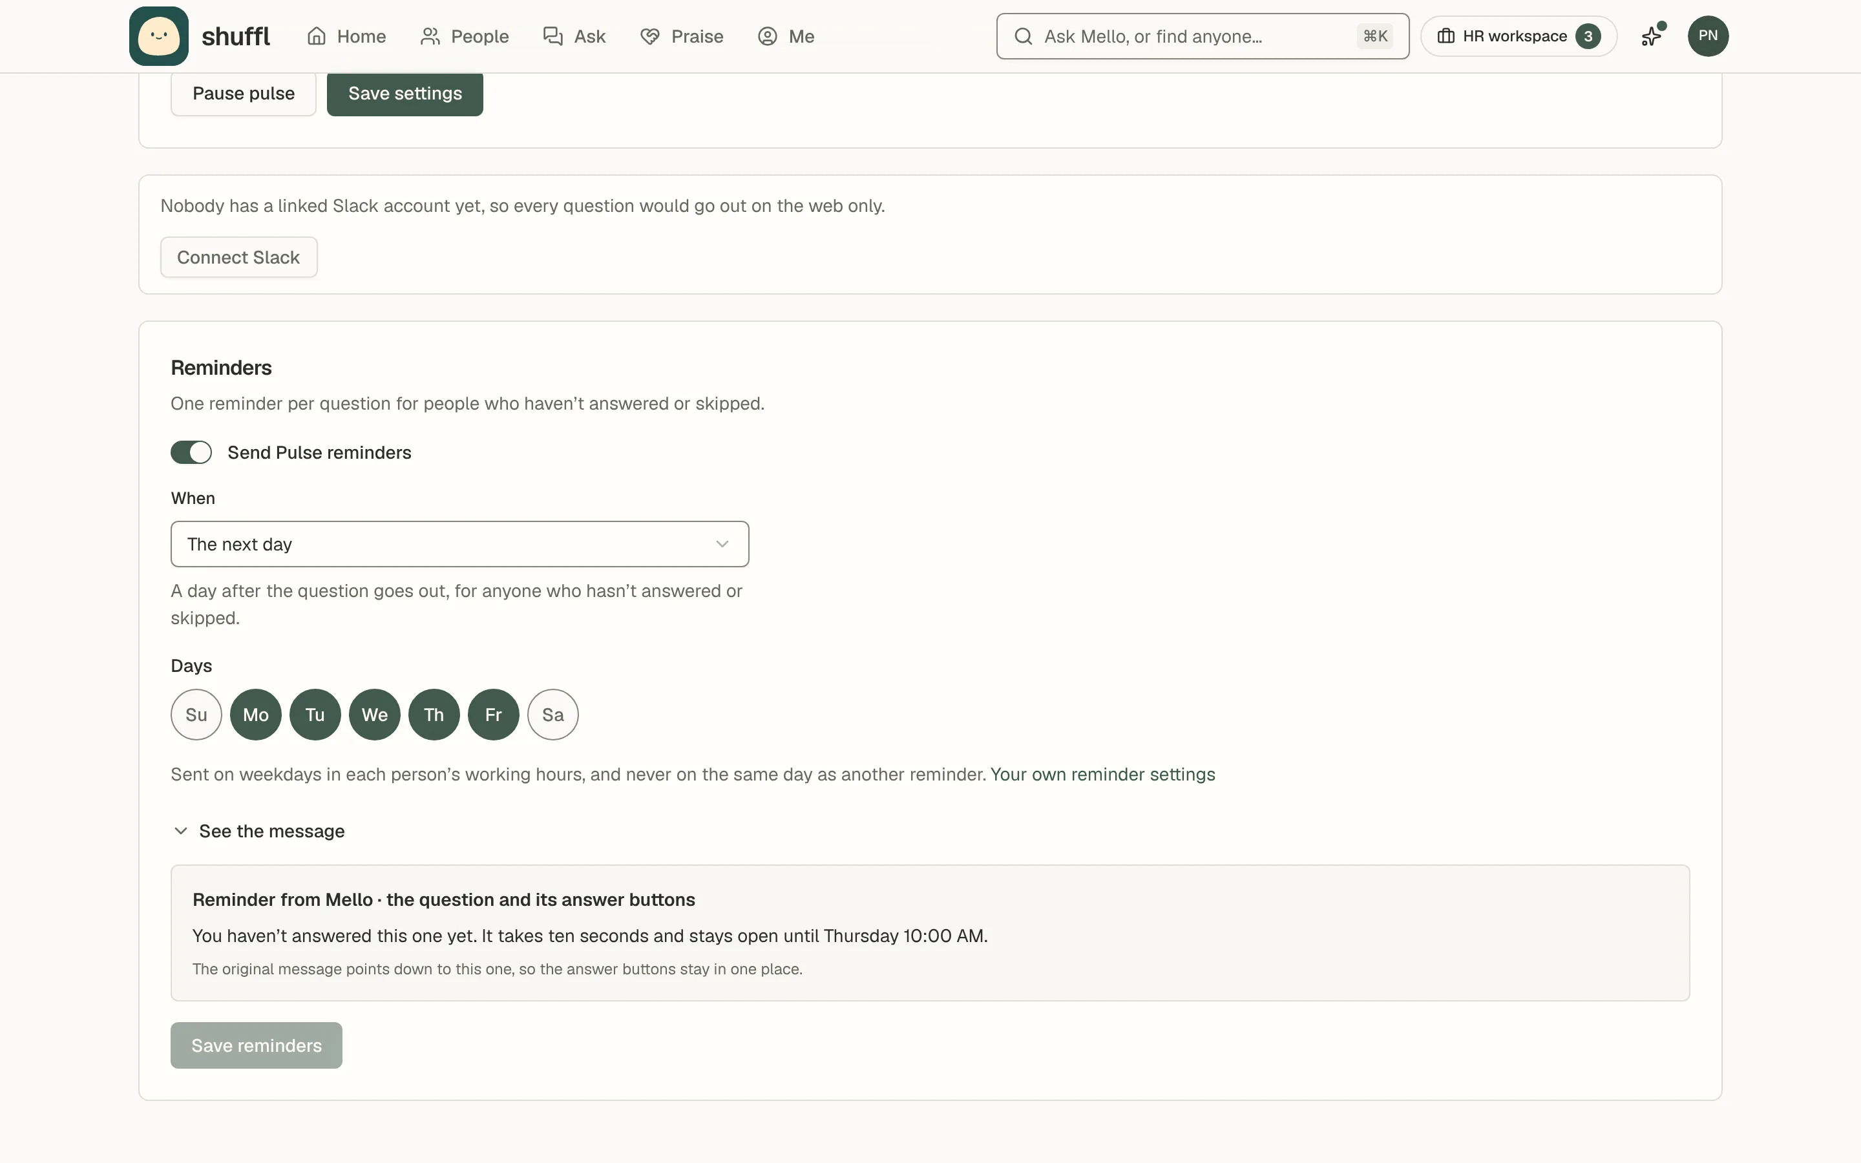Click the Send Pulse reminders label
The width and height of the screenshot is (1861, 1163).
(x=319, y=452)
